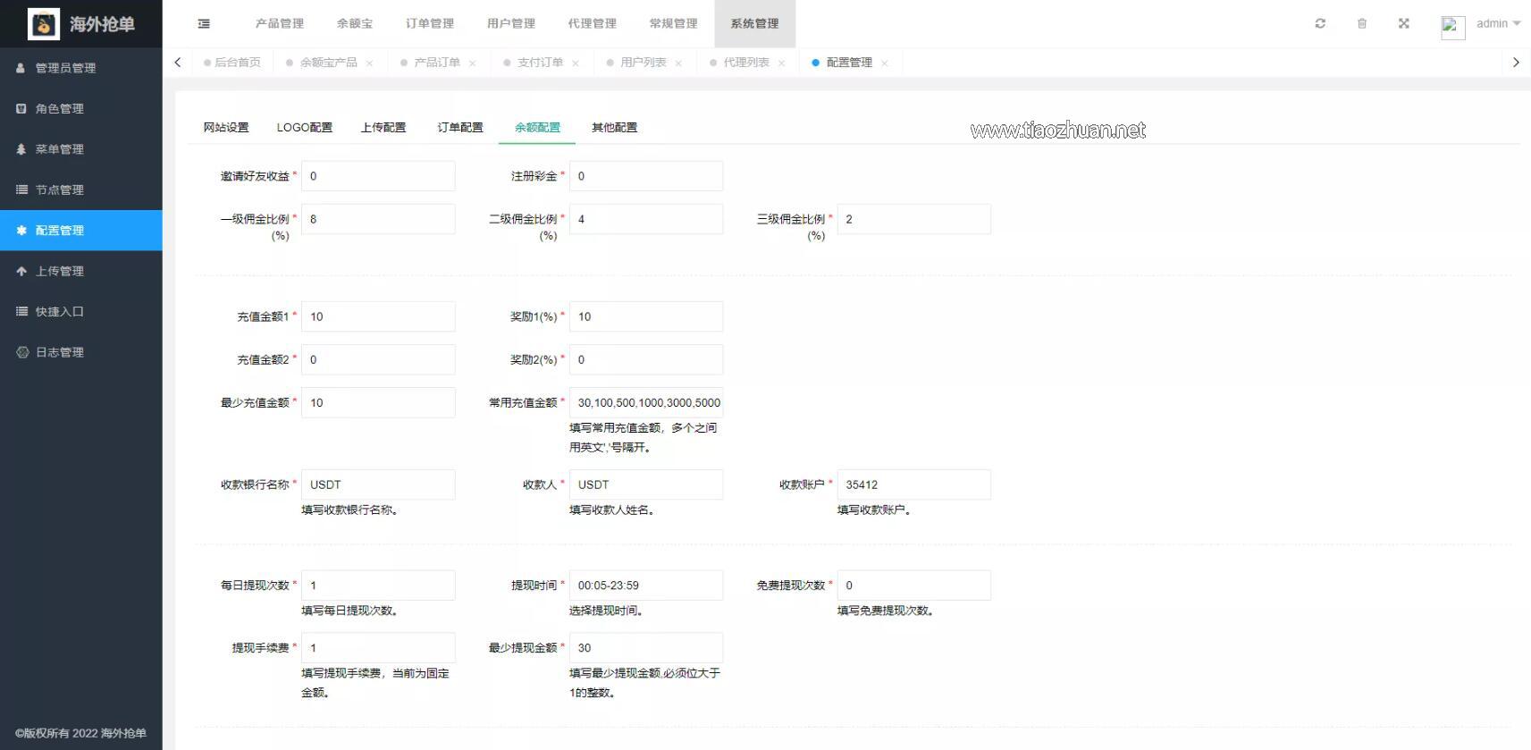Click the 二级佣金比例 input field
1531x750 pixels.
(646, 219)
